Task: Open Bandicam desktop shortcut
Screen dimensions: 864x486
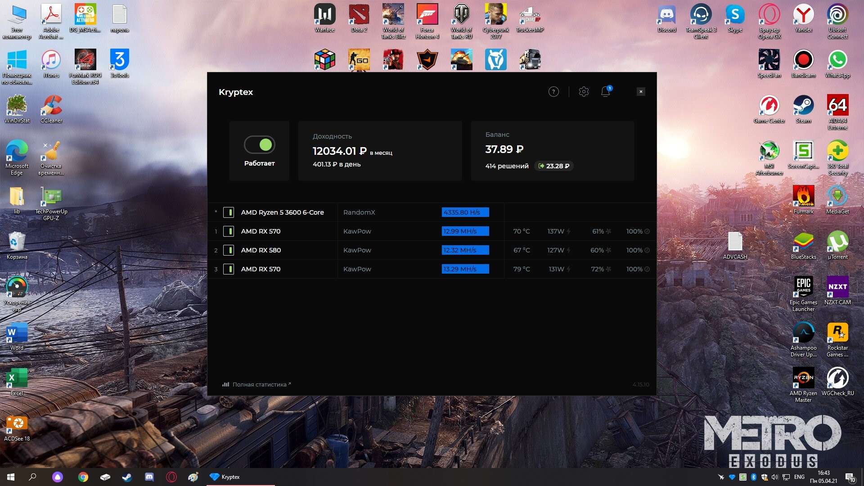Action: [x=803, y=63]
